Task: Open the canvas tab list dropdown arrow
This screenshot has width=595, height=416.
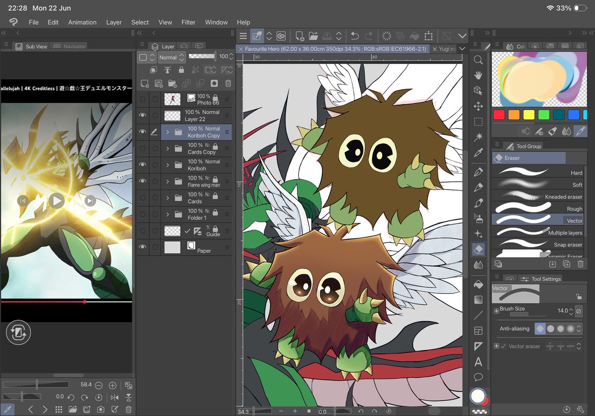Action: (462, 49)
